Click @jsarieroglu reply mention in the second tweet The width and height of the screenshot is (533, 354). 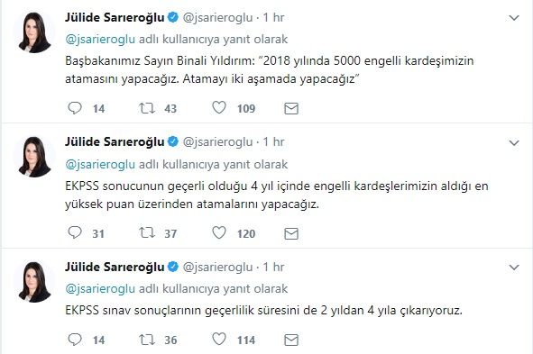pos(100,164)
